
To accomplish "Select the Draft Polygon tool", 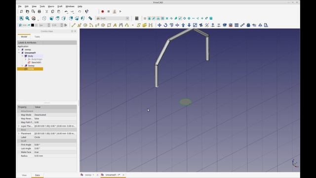I will pos(103,25).
